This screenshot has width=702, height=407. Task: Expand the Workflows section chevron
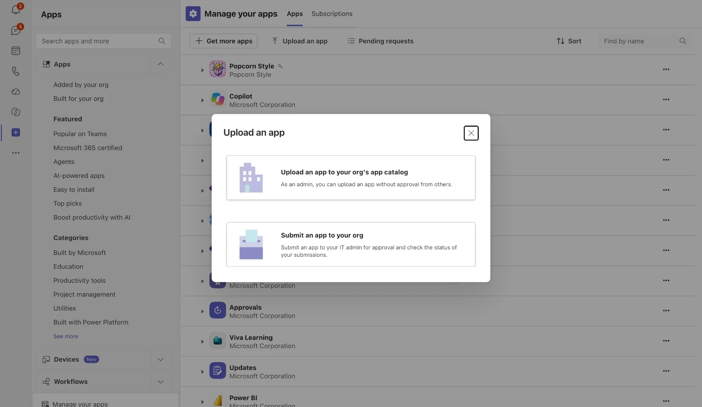pyautogui.click(x=161, y=382)
